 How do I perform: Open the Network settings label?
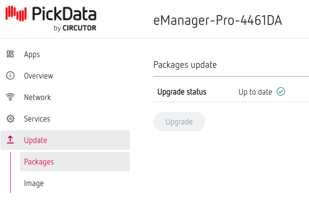[37, 97]
